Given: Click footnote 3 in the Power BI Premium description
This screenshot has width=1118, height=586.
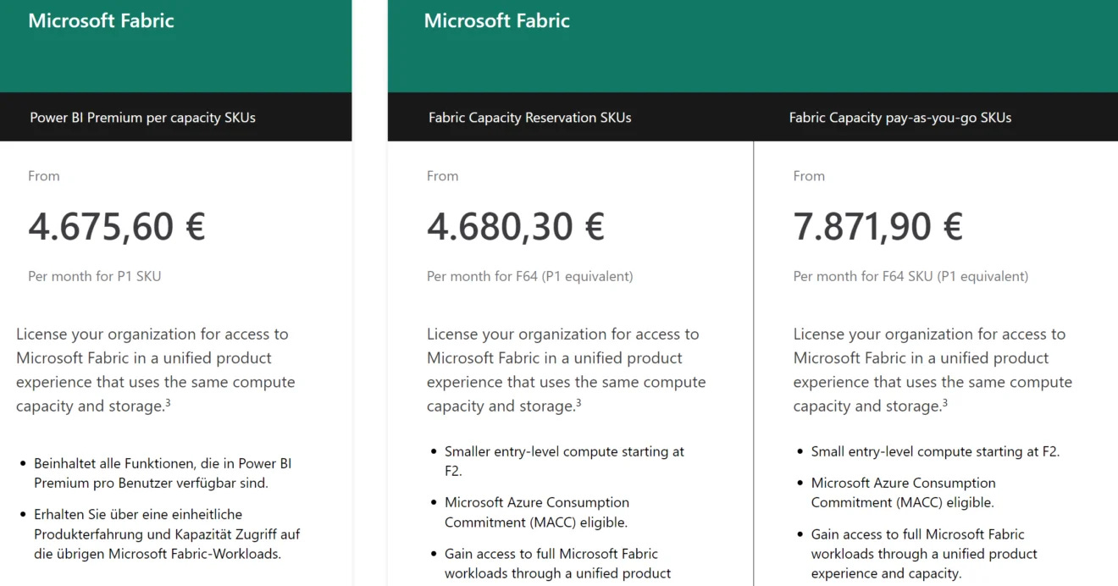Looking at the screenshot, I should coord(168,403).
